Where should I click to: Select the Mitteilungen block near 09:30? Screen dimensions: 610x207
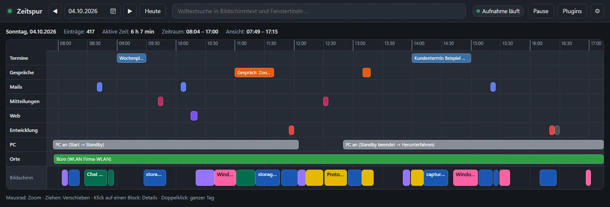(161, 101)
